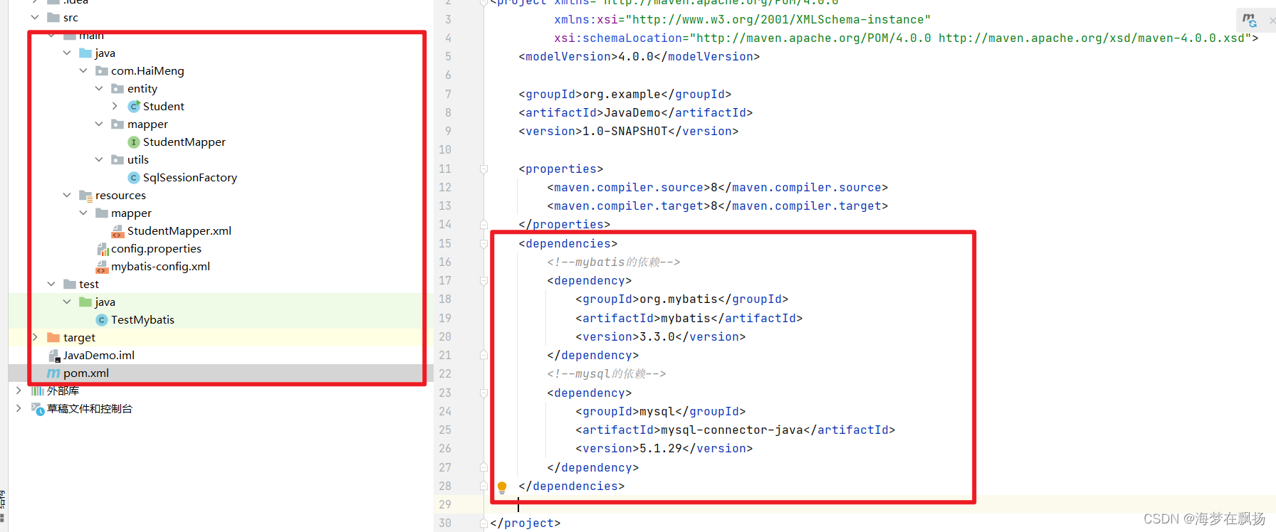The height and width of the screenshot is (532, 1276).
Task: Click the artifactId text JavaDemo
Action: 632,113
